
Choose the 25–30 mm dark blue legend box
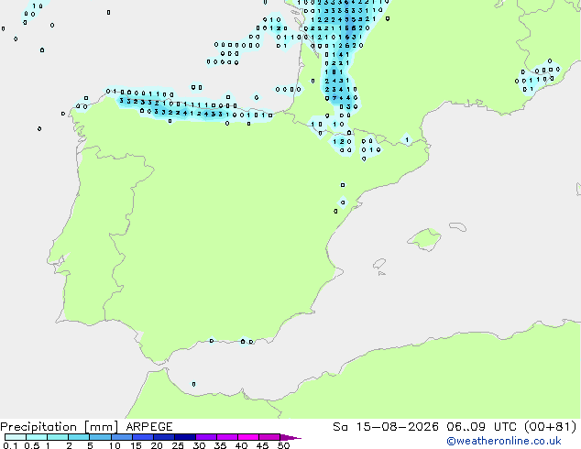(184, 437)
